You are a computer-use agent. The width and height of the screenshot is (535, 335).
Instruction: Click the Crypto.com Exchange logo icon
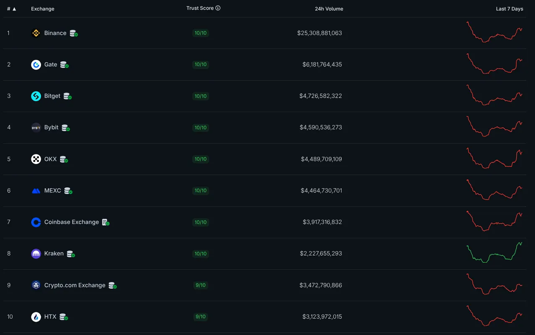coord(36,285)
